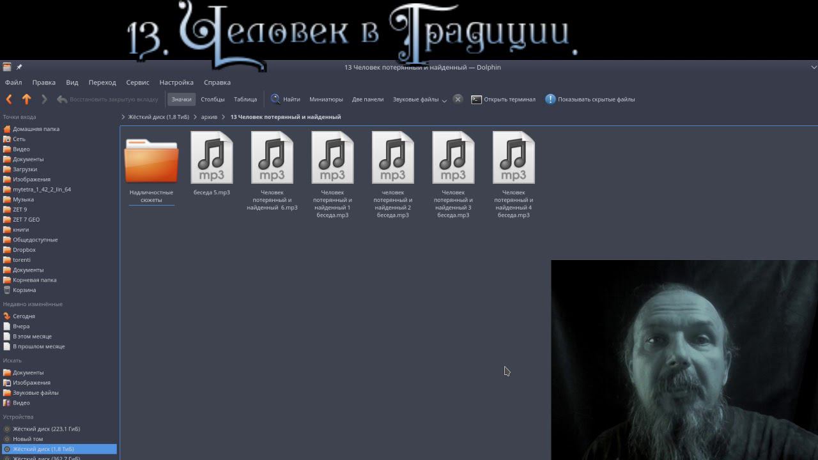Screen dimensions: 818x460
Task: Open the Вид menu
Action: pos(72,82)
